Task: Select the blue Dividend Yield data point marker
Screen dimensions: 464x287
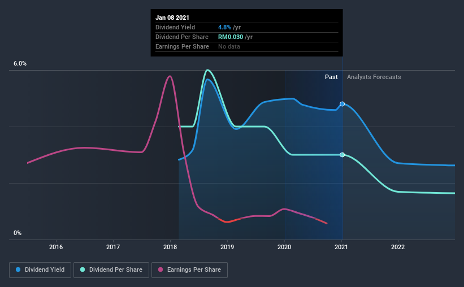Action: click(342, 104)
